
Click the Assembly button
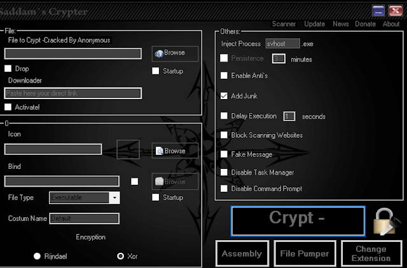tap(242, 253)
